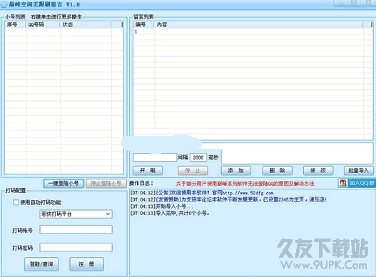The height and width of the screenshot is (277, 376).
Task: Click the 友情赞助 log line
Action: (x=228, y=199)
